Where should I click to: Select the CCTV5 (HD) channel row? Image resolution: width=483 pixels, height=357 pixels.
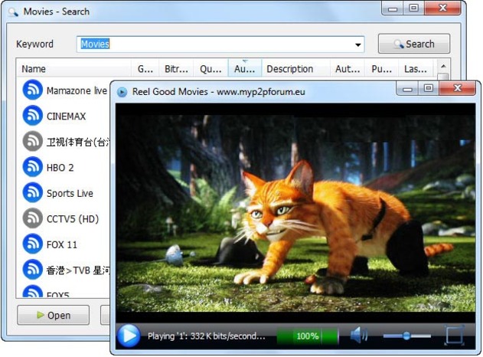click(x=64, y=218)
